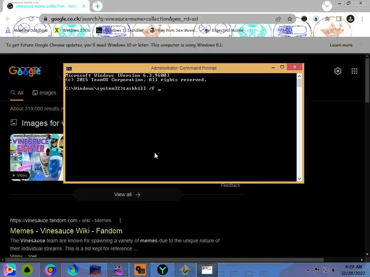Click the Feedback link under images

pos(230,185)
